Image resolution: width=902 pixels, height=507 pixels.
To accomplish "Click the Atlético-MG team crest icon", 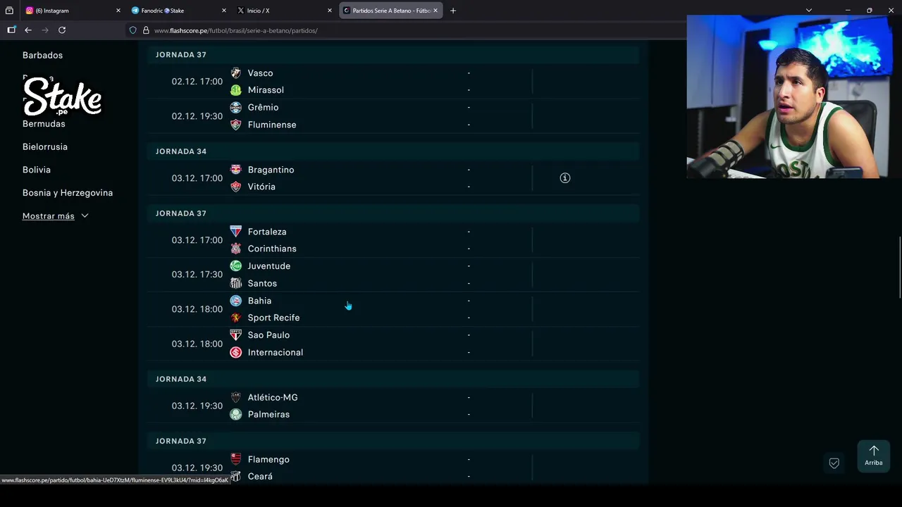I will [236, 397].
